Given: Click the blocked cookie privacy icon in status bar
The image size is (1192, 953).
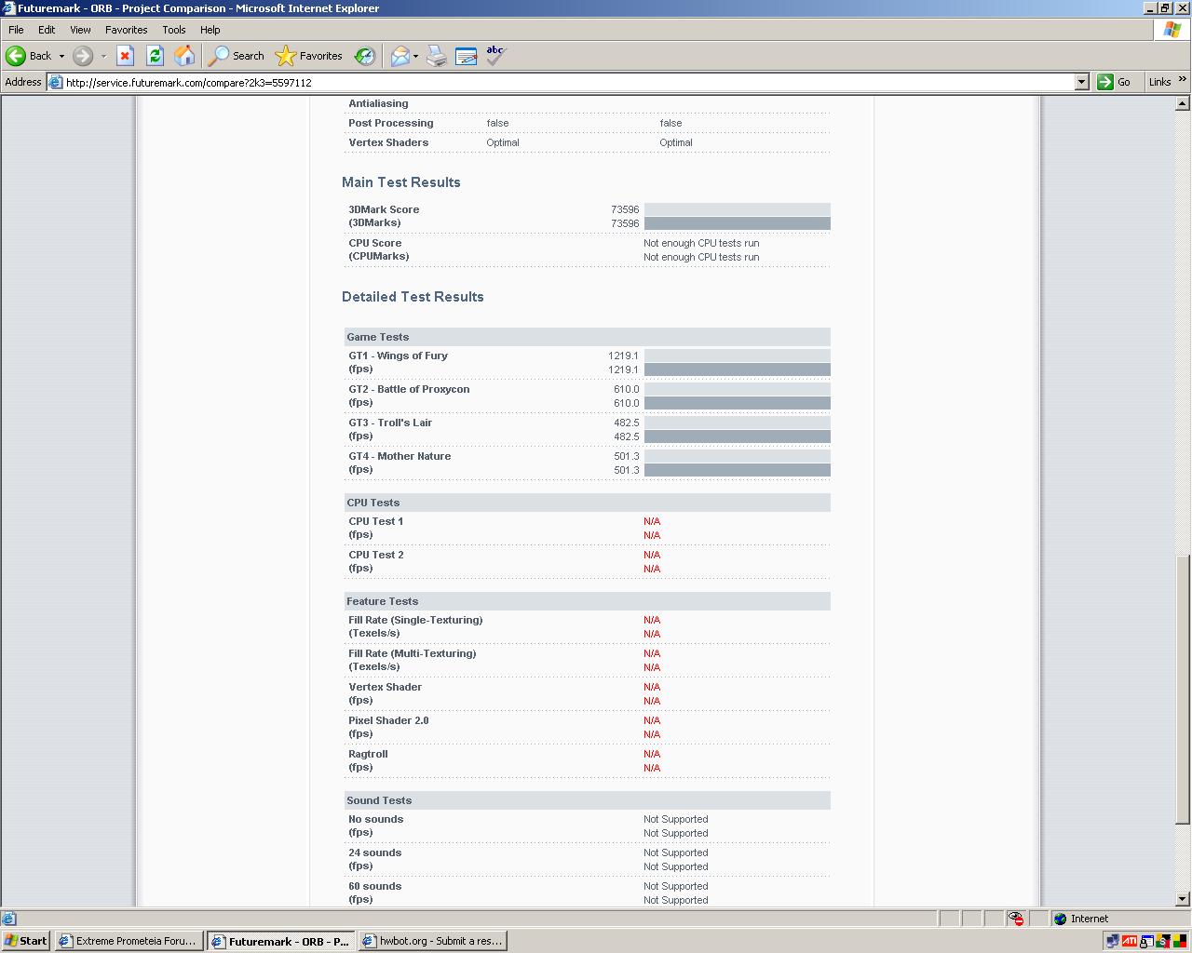Looking at the screenshot, I should [x=1017, y=919].
